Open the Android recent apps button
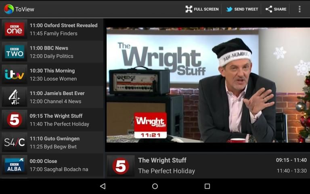Viewport: 310px width, 194px height. click(x=207, y=186)
